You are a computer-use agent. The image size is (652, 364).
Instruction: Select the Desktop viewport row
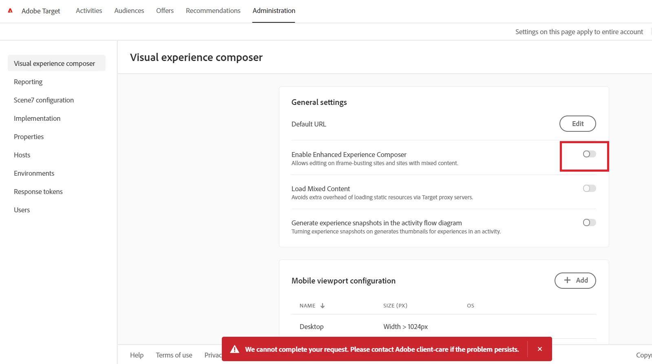(444, 327)
